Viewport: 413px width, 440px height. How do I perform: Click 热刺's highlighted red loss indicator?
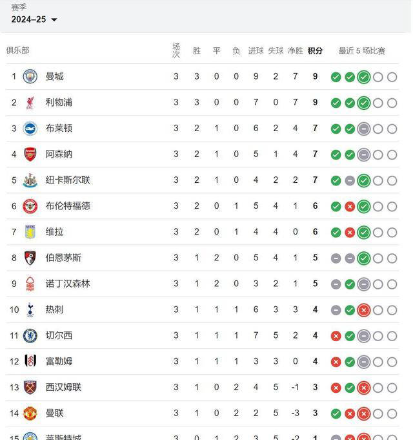click(x=364, y=310)
